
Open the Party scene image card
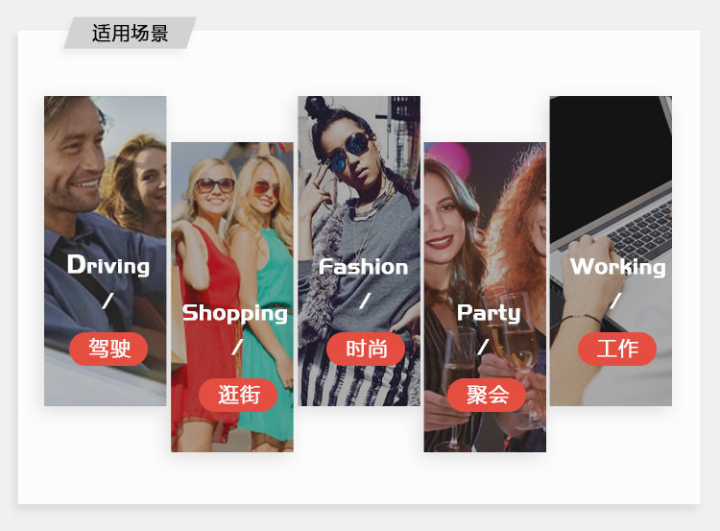[x=485, y=297]
